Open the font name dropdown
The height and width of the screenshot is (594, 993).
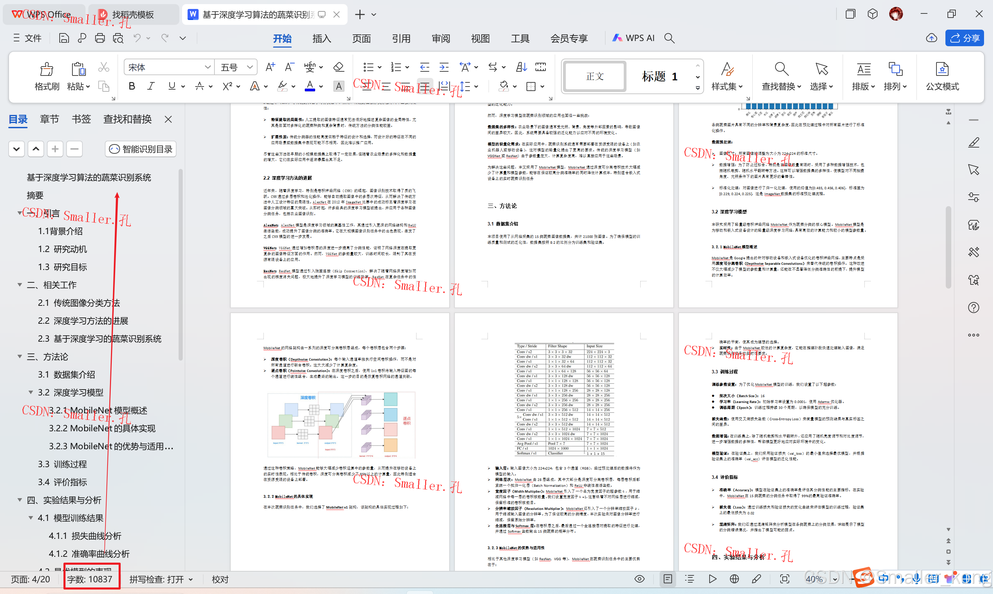[x=207, y=67]
